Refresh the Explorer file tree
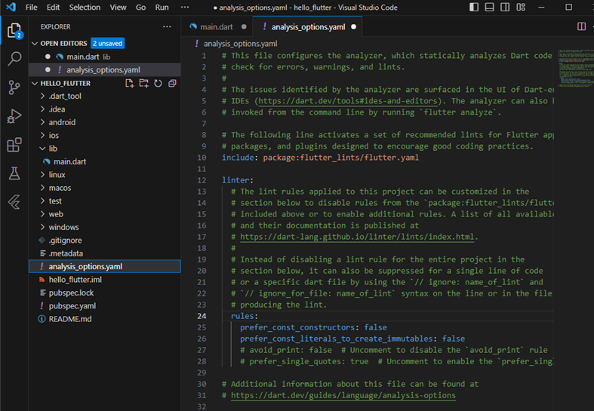The height and width of the screenshot is (411, 594). tap(158, 83)
